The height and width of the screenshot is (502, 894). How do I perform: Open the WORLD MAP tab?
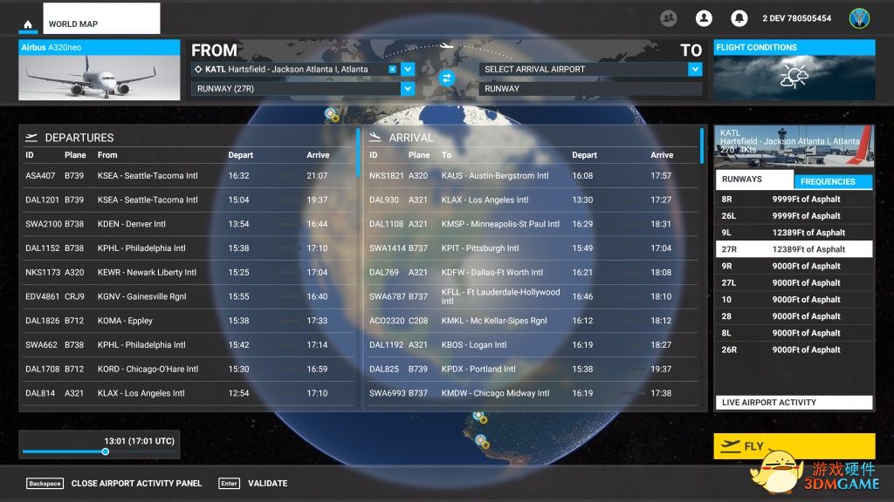(101, 18)
